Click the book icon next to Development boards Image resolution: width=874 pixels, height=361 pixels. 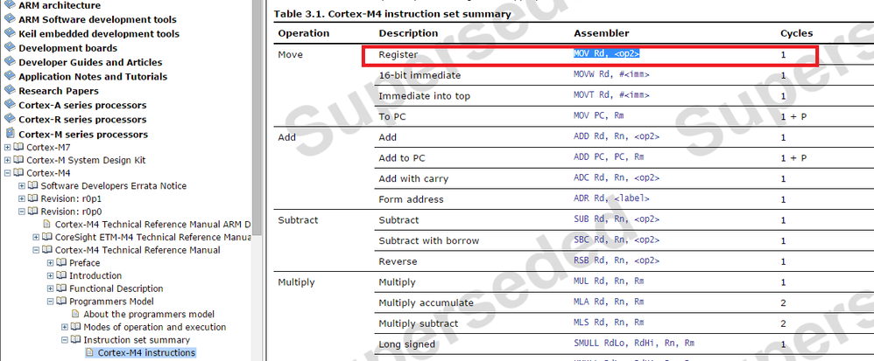pyautogui.click(x=10, y=47)
